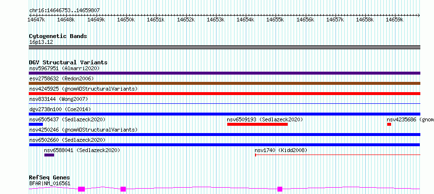The width and height of the screenshot is (434, 194).
Task: Click the blue nsv4250246 variant bar
Action: 224,135
